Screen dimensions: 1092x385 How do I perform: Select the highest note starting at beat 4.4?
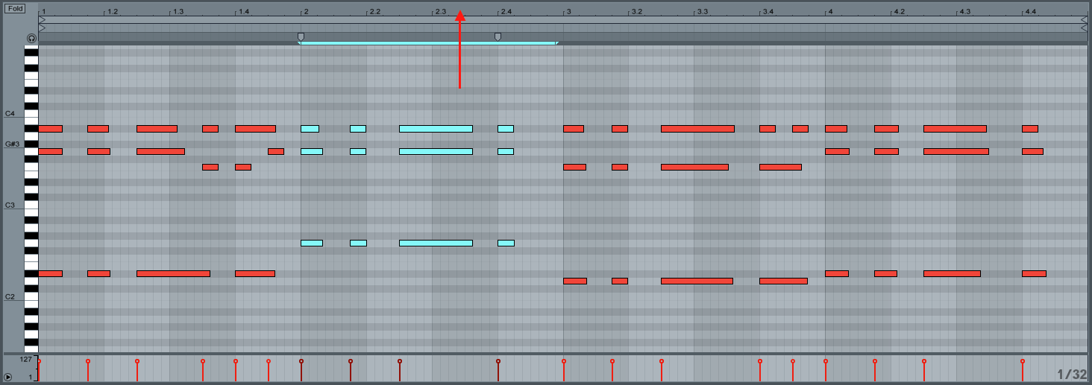click(x=1030, y=129)
